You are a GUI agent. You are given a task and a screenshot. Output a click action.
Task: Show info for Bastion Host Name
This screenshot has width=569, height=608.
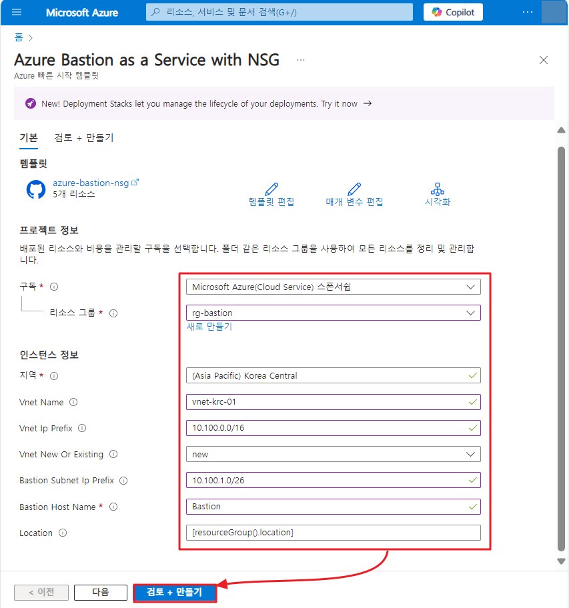tap(113, 507)
